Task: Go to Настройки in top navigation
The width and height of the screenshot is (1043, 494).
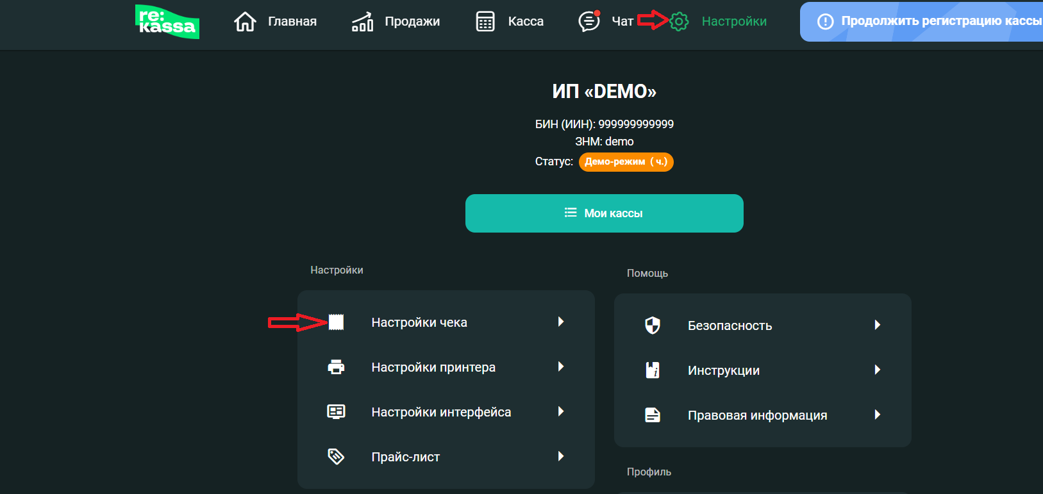Action: point(734,22)
